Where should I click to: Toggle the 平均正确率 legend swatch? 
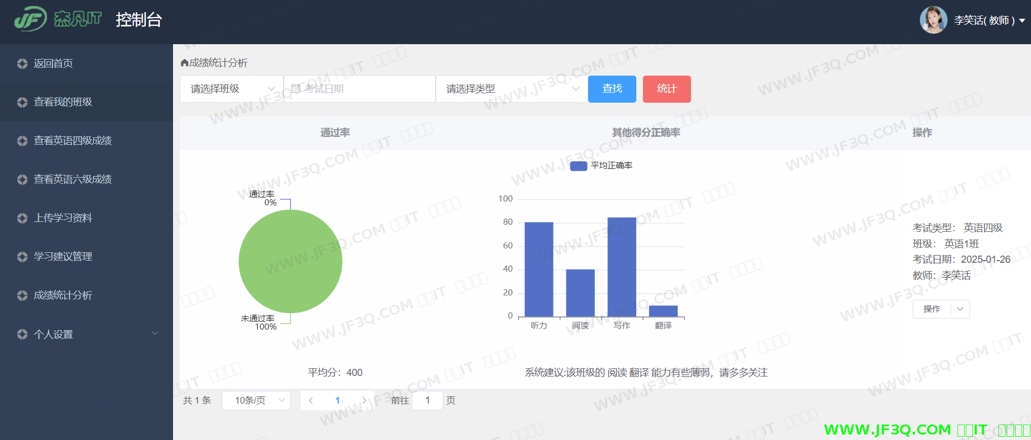(x=578, y=166)
